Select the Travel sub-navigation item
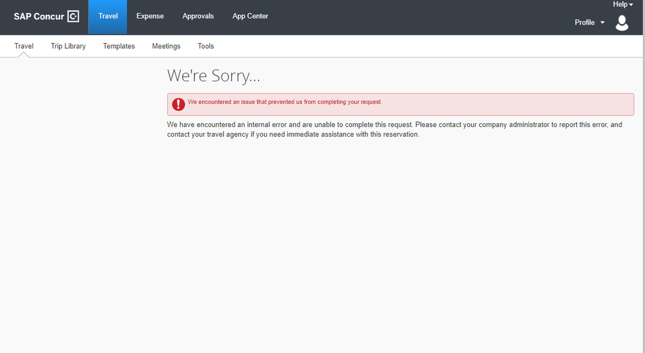 (24, 46)
